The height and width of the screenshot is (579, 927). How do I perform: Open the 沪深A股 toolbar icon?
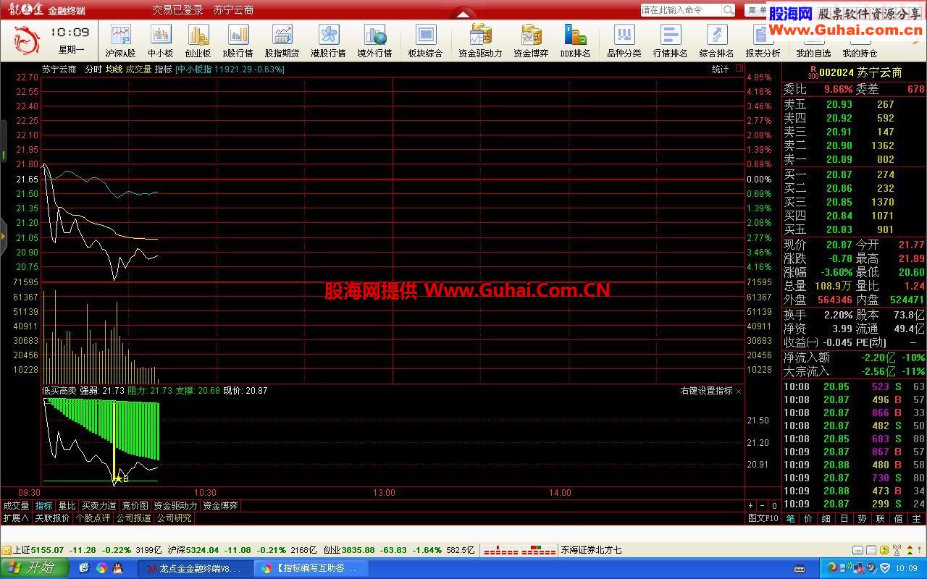click(x=120, y=41)
